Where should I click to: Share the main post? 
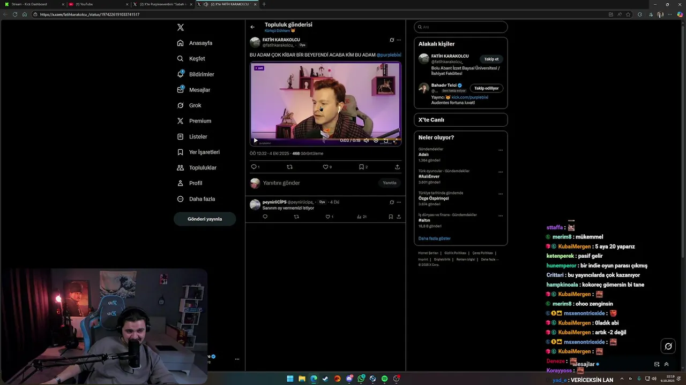tap(397, 167)
